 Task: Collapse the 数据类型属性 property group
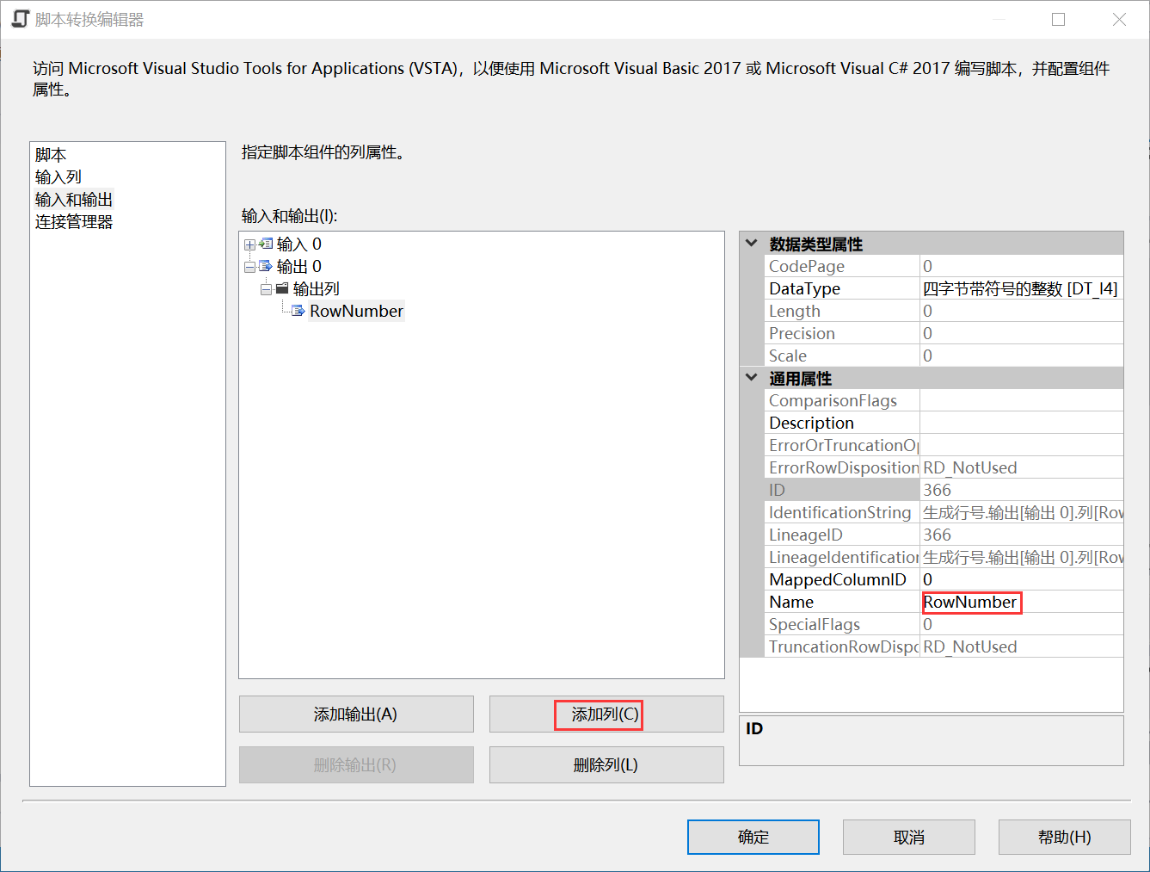click(752, 244)
